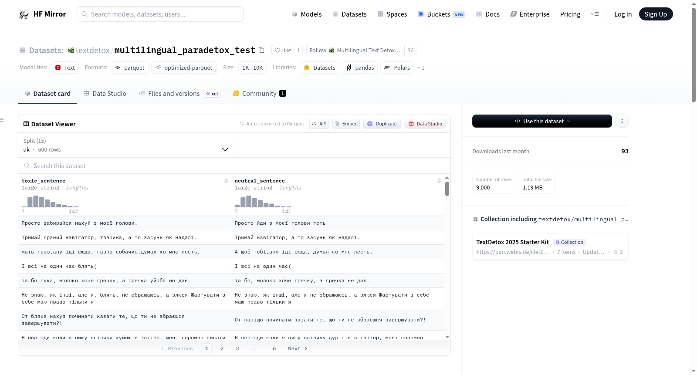Open the Files and versions tab
Image resolution: width=697 pixels, height=375 pixels.
click(179, 94)
